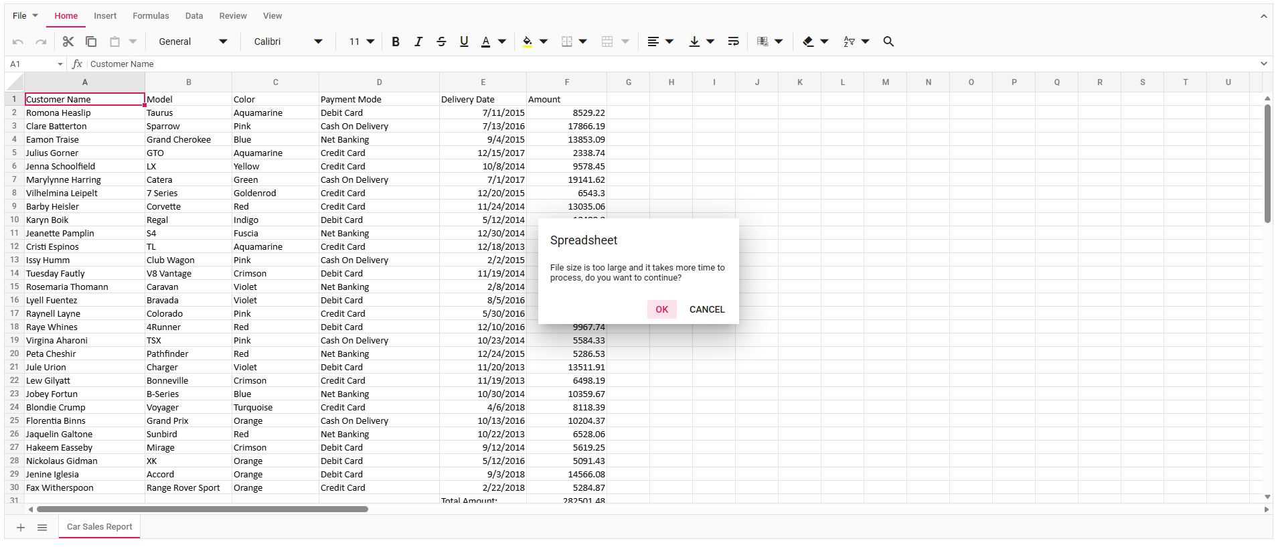The height and width of the screenshot is (549, 1276).
Task: Click the horizontal align icon
Action: pos(653,42)
